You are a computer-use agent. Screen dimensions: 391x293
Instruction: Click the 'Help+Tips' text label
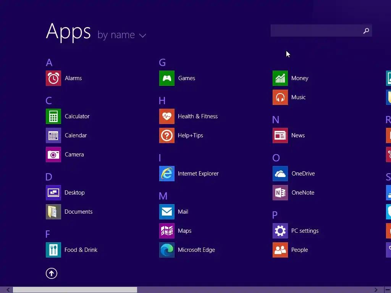[x=191, y=135]
